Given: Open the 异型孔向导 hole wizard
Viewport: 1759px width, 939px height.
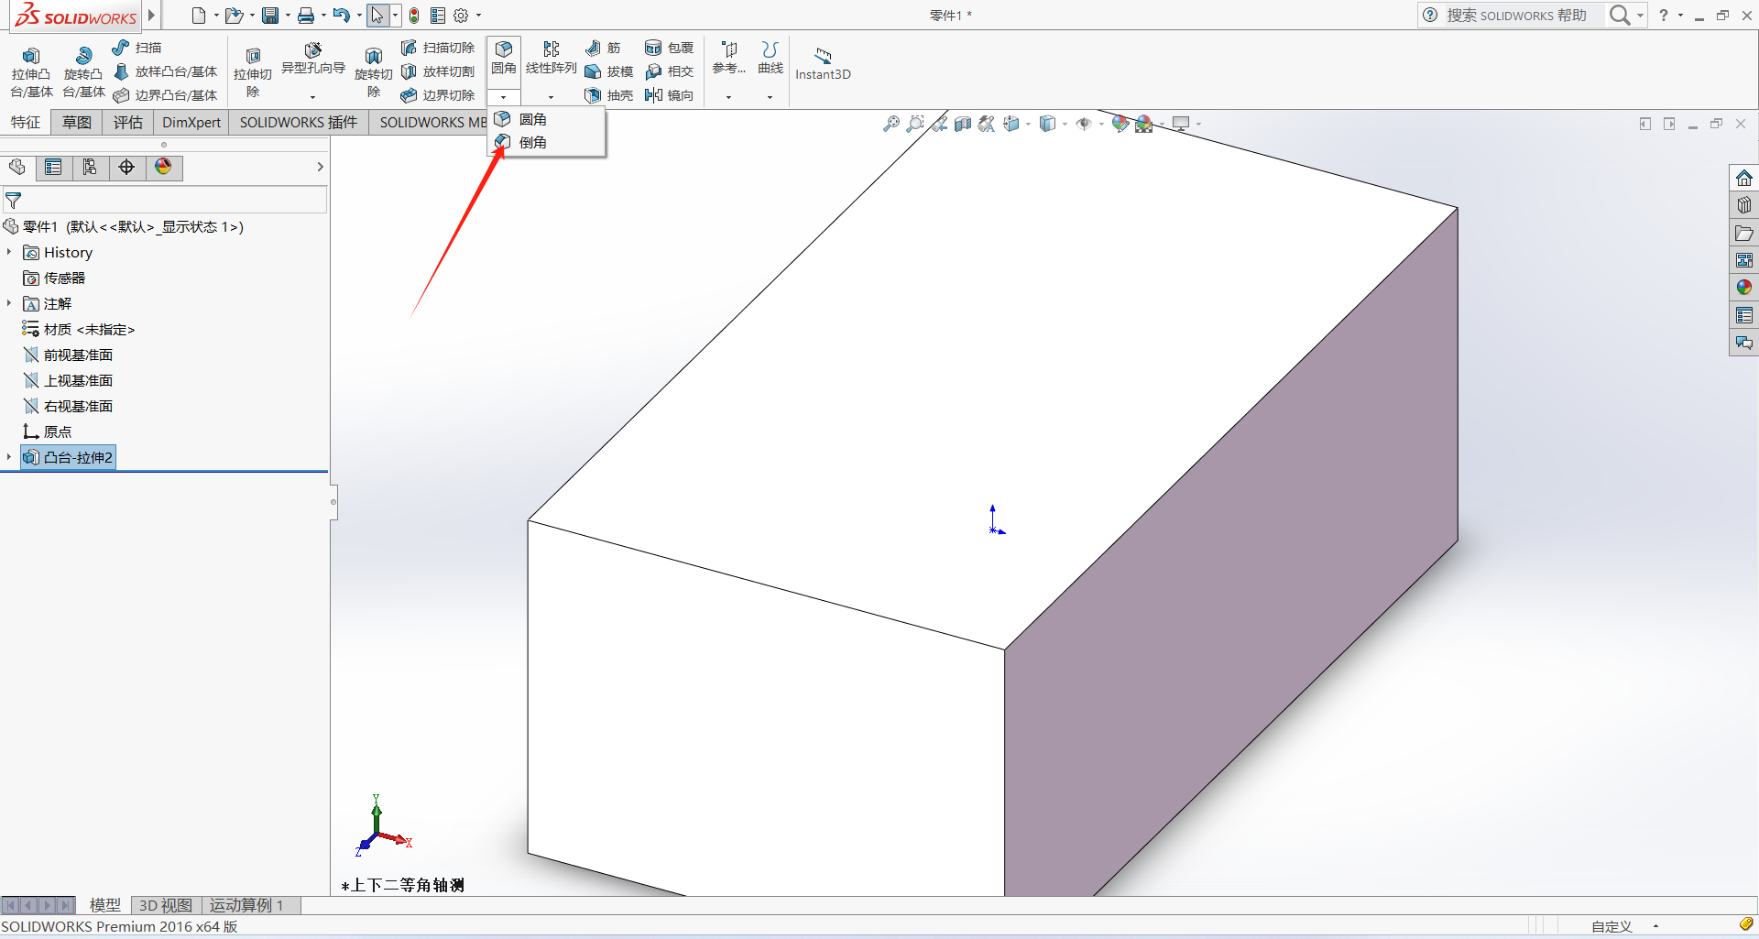Looking at the screenshot, I should coord(312,58).
